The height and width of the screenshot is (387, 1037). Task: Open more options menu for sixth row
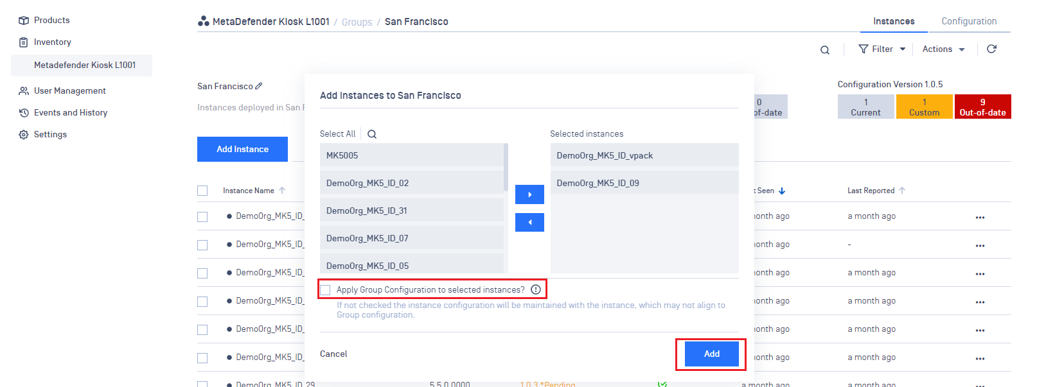tap(980, 359)
